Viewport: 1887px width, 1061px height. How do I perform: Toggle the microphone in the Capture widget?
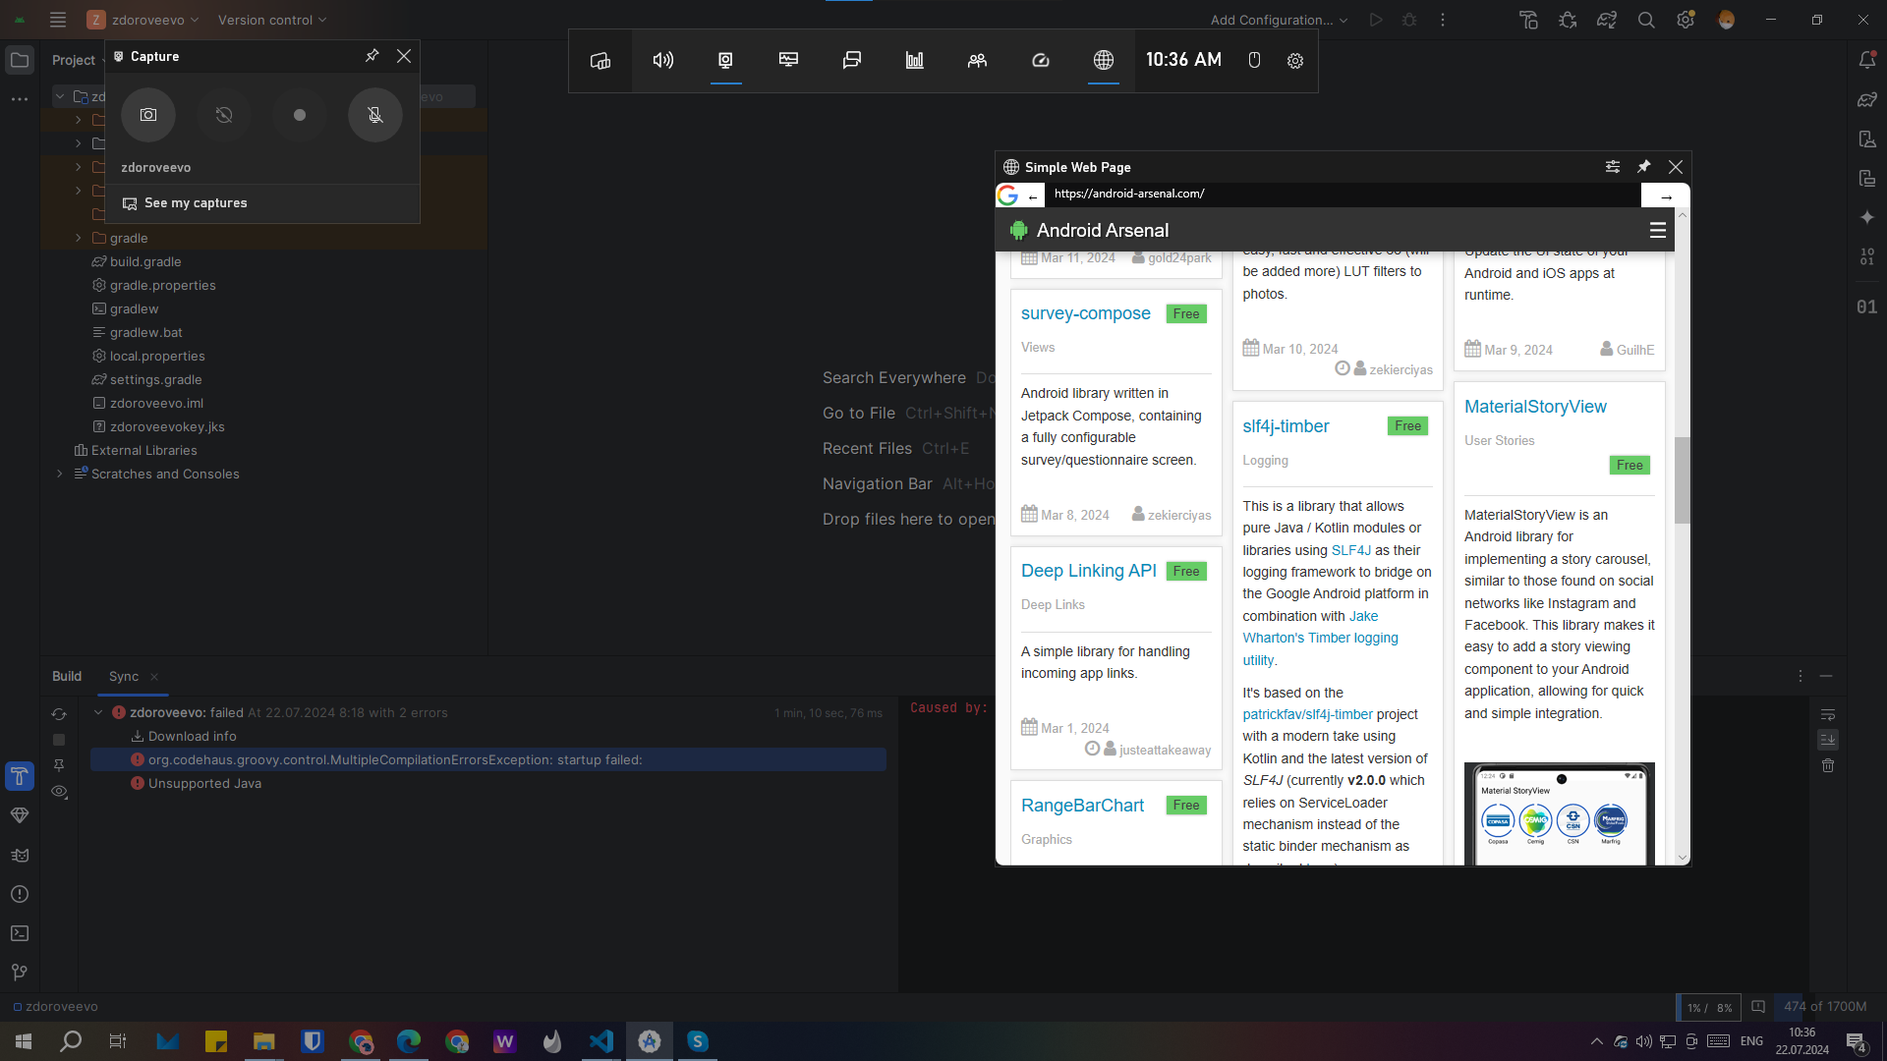point(375,115)
